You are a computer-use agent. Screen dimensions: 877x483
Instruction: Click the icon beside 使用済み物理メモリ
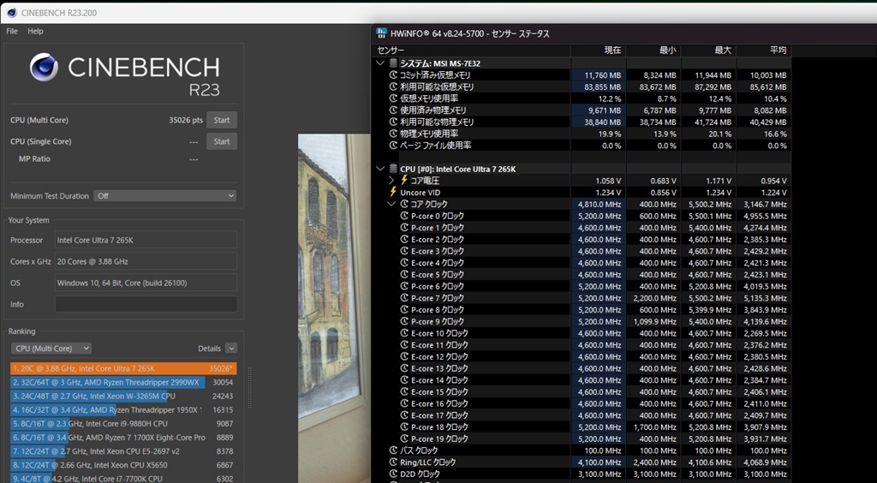(393, 110)
